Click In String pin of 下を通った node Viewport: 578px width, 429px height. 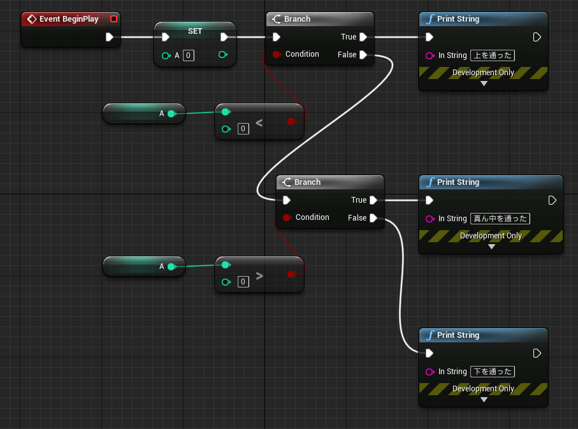click(x=430, y=372)
